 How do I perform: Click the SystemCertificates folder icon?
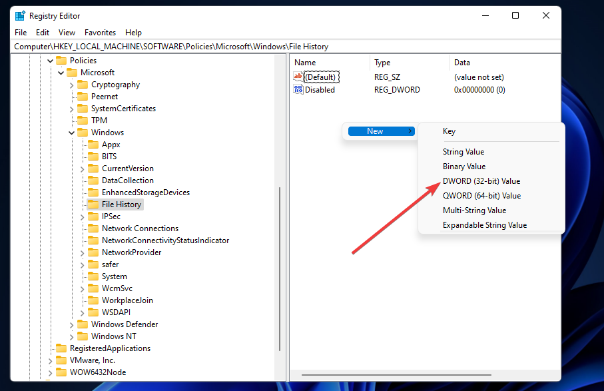[83, 109]
